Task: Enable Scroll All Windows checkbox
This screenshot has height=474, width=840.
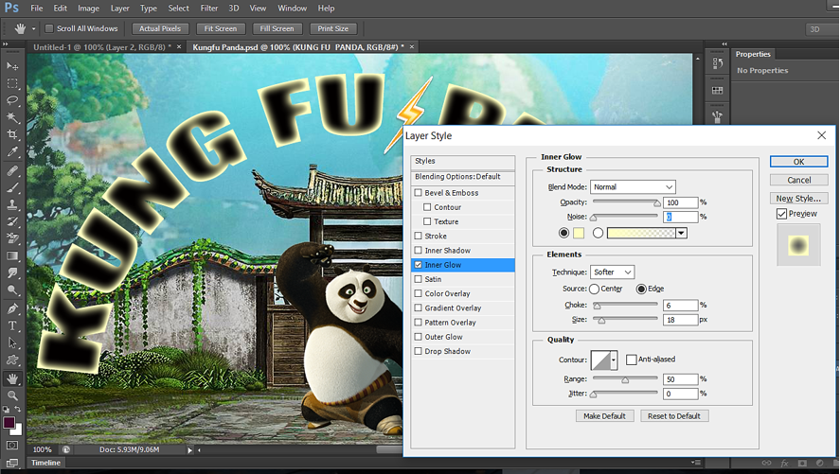Action: [49, 29]
